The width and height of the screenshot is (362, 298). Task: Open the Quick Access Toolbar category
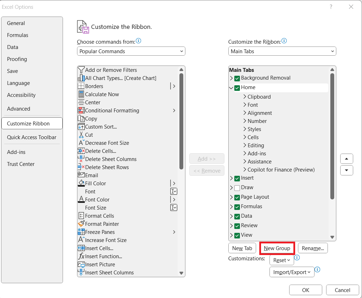point(32,137)
